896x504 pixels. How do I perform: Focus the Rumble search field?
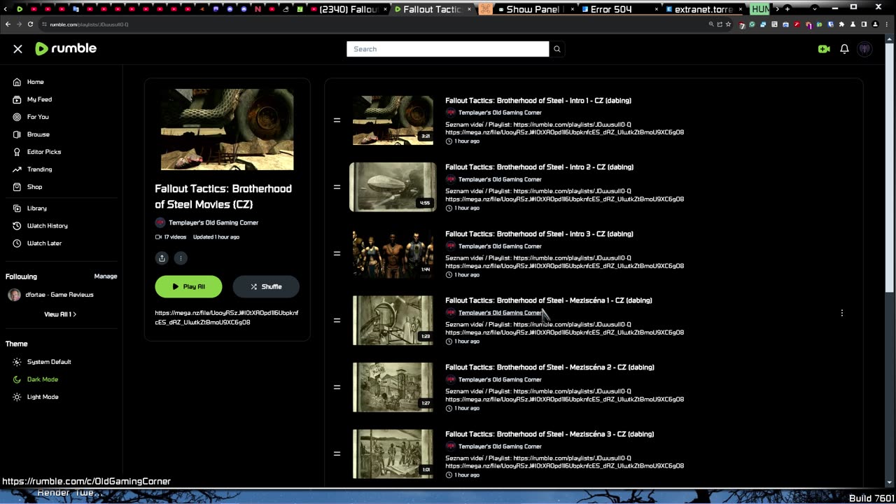[x=448, y=49]
